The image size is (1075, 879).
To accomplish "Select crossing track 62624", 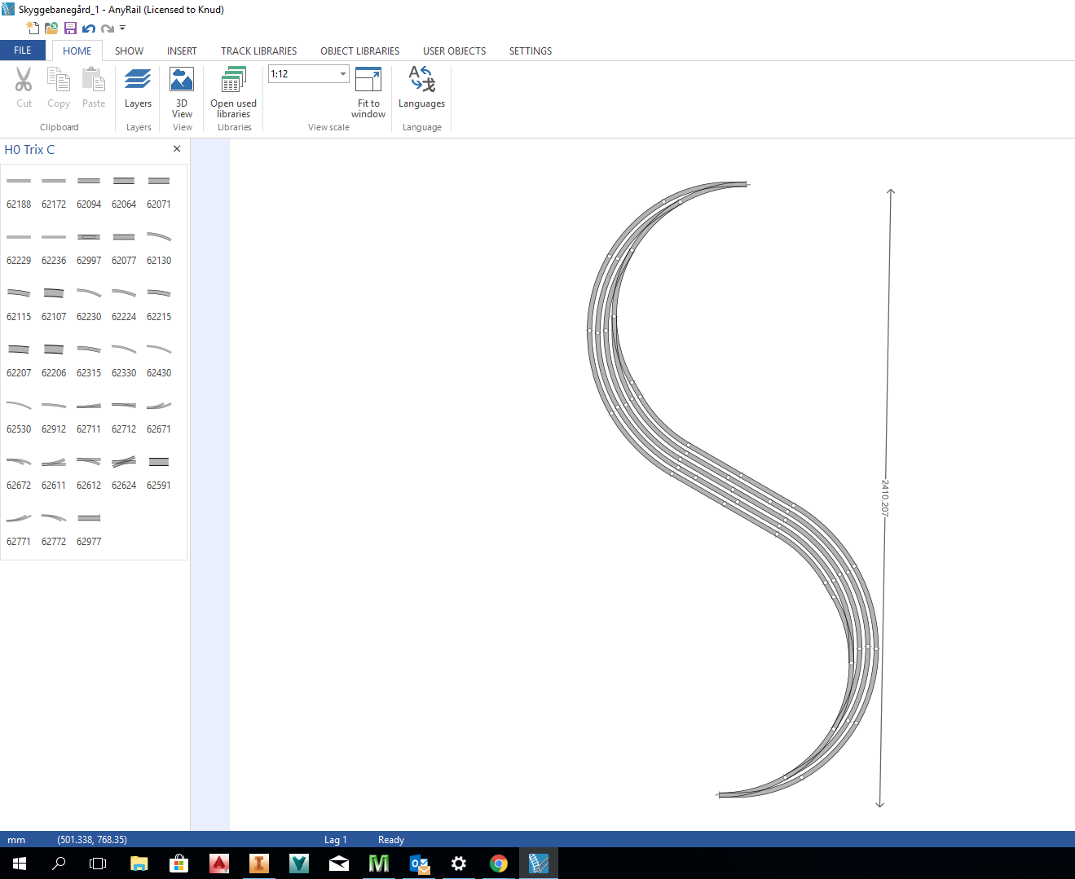I will (x=124, y=472).
